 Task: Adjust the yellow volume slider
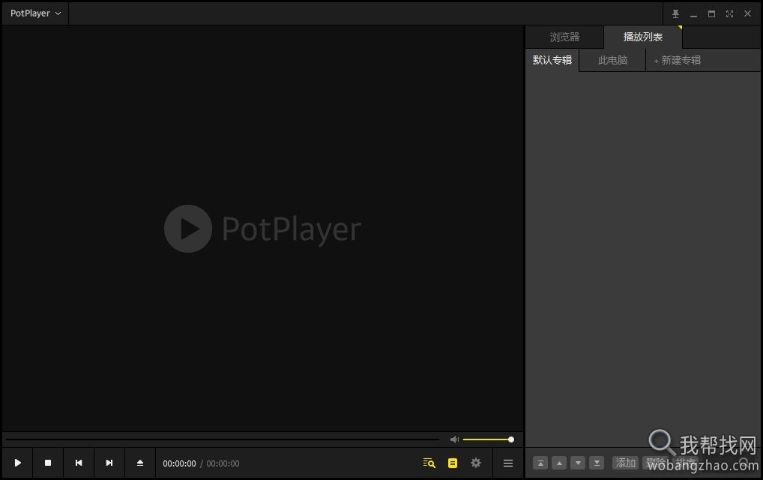pyautogui.click(x=488, y=439)
